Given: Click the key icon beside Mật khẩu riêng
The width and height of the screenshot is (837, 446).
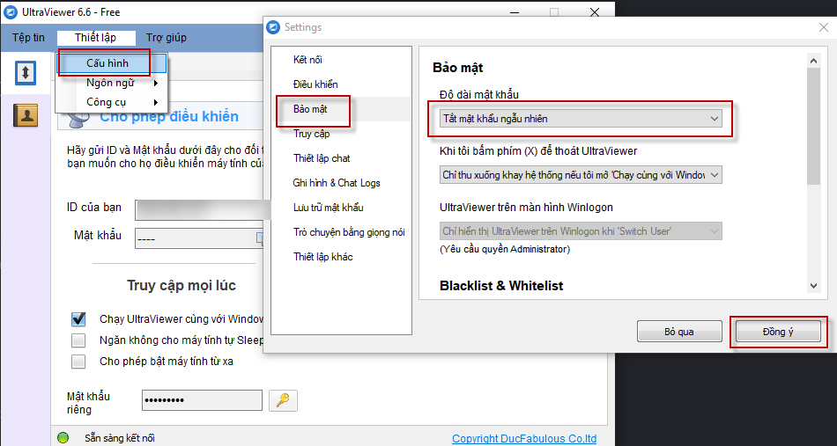Looking at the screenshot, I should point(283,401).
